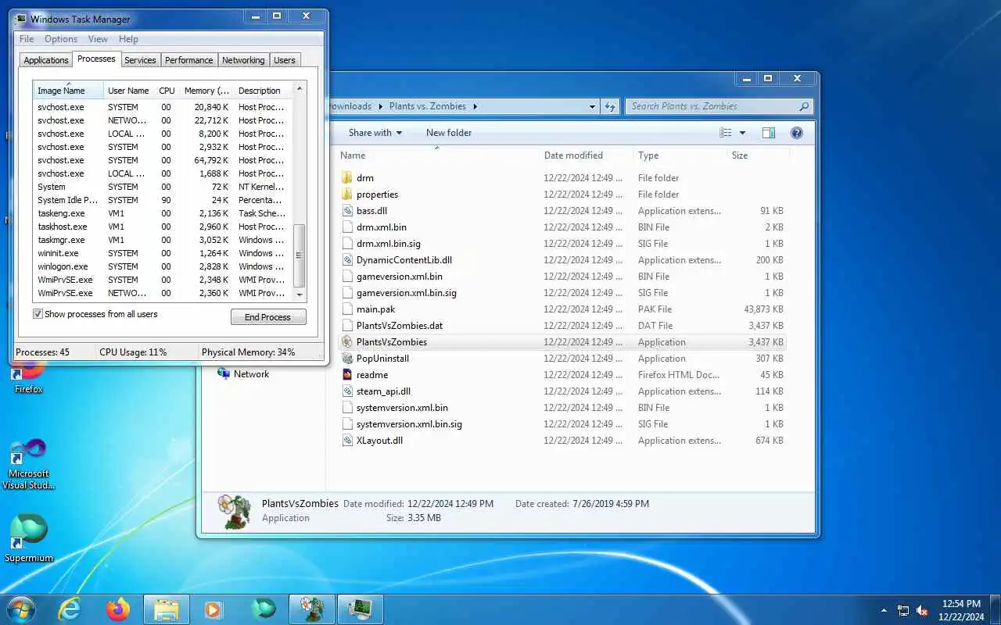Image resolution: width=1001 pixels, height=625 pixels.
Task: Click the process list scroll down arrow
Action: point(299,295)
